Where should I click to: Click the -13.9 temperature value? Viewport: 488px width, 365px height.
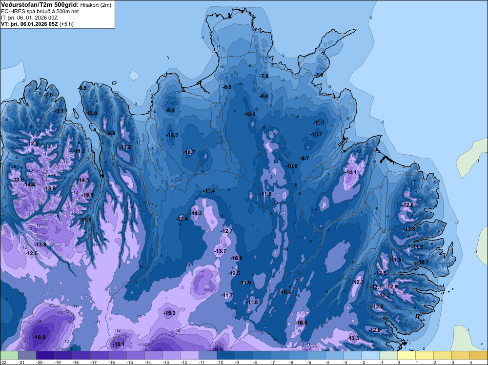click(49, 188)
